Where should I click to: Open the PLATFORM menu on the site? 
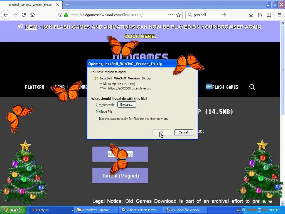pos(35,87)
